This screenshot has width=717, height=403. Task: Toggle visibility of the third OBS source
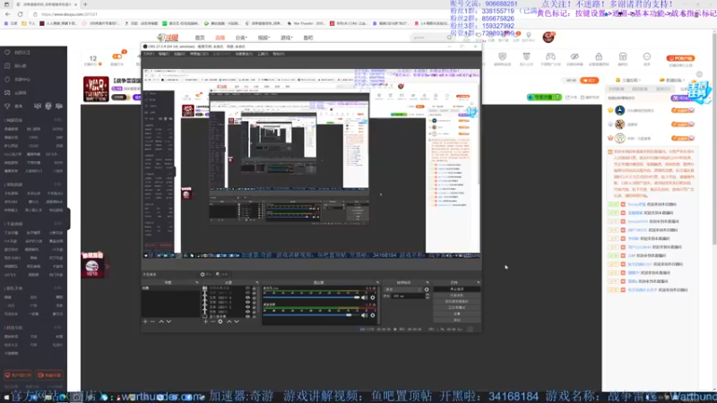coord(248,297)
